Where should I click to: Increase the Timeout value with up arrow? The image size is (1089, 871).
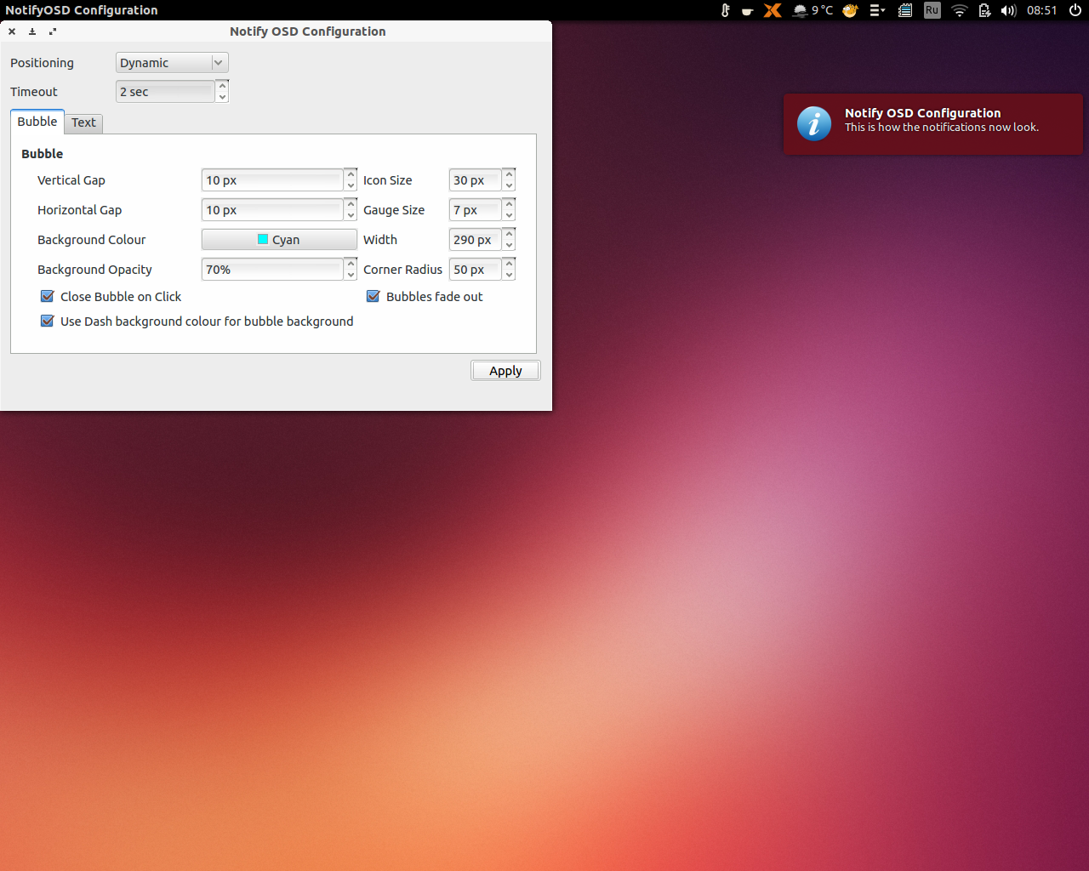click(x=222, y=85)
